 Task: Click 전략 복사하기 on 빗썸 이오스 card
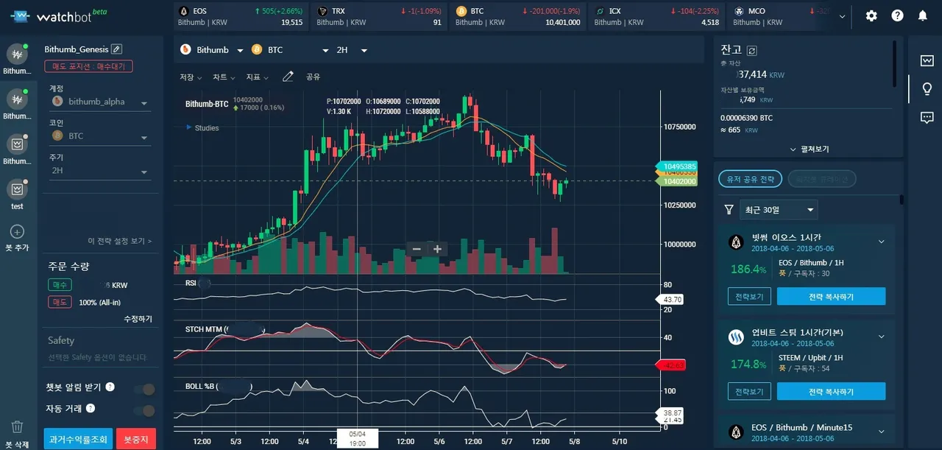coord(831,296)
